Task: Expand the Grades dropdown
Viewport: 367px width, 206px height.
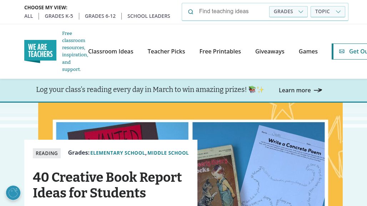Action: click(288, 11)
